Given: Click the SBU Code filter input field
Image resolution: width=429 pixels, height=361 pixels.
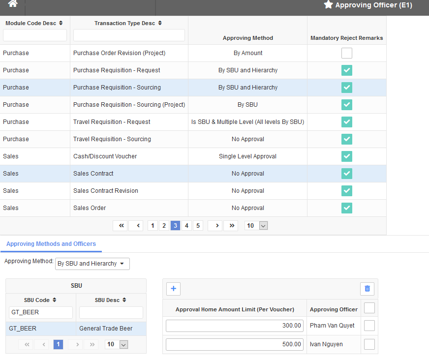Looking at the screenshot, I should click(40, 312).
